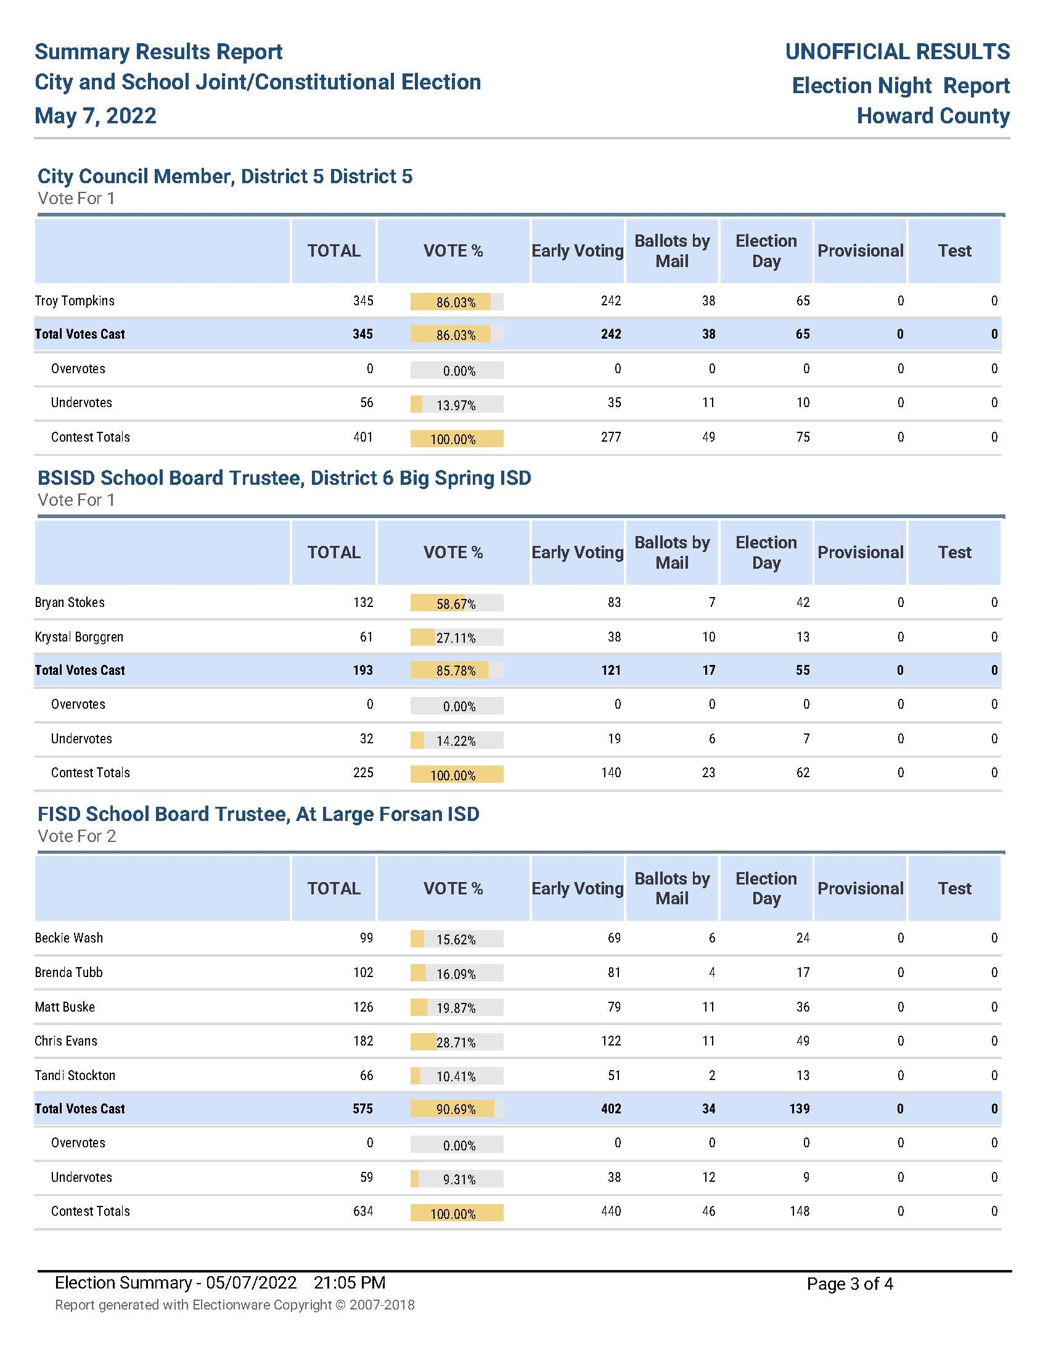This screenshot has width=1048, height=1357.
Task: Click Krystal Borggren's total of 61
Action: 366,637
